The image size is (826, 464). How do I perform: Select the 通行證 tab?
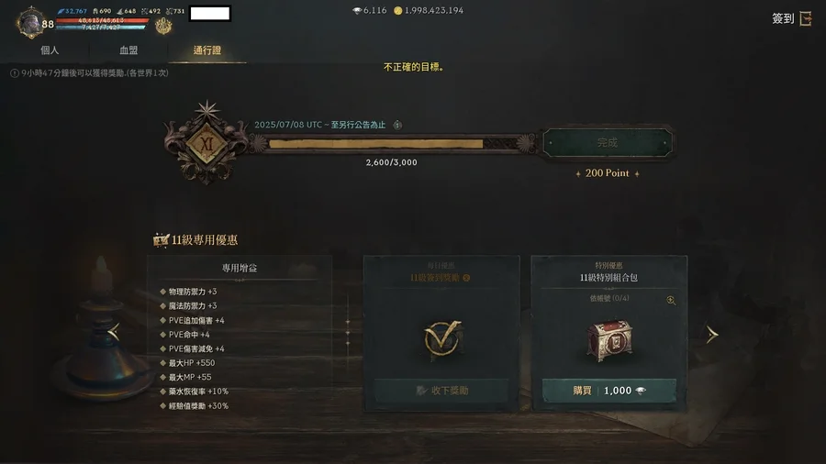tap(207, 50)
